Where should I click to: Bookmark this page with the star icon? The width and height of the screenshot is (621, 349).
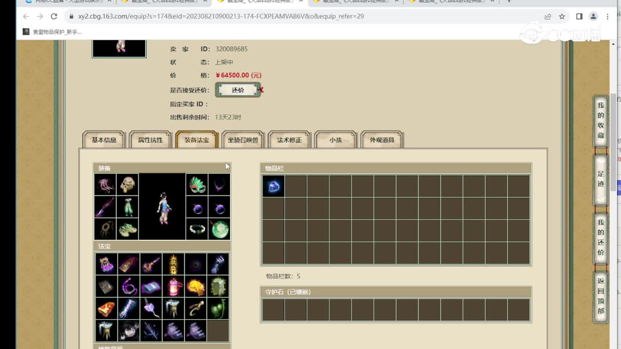[562, 16]
